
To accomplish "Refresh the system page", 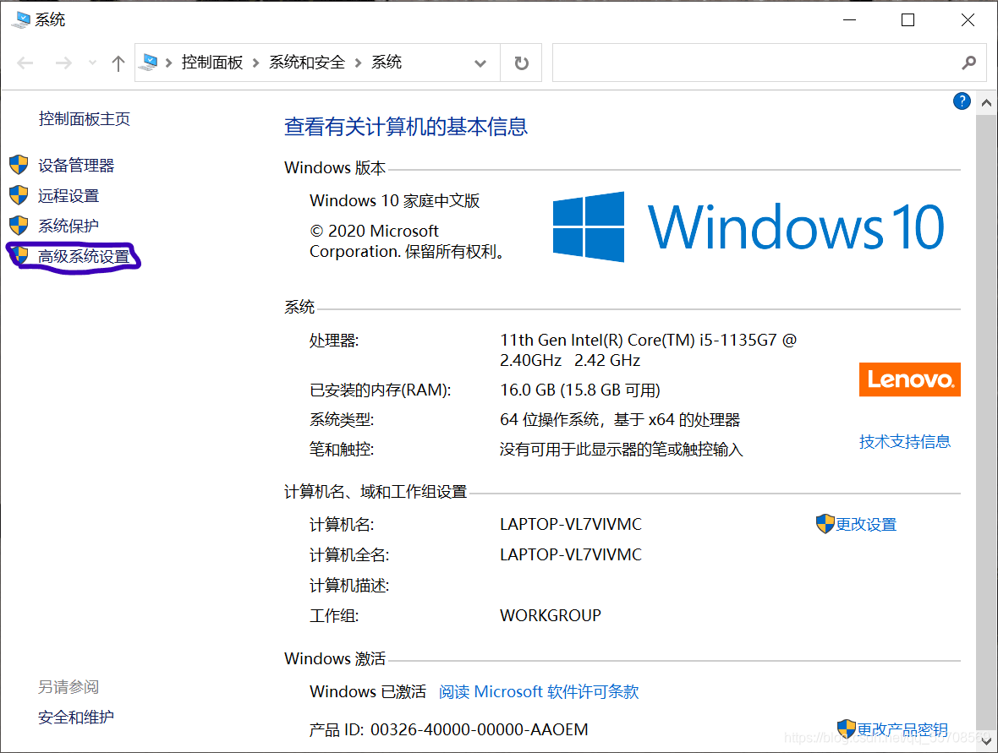I will [x=521, y=63].
